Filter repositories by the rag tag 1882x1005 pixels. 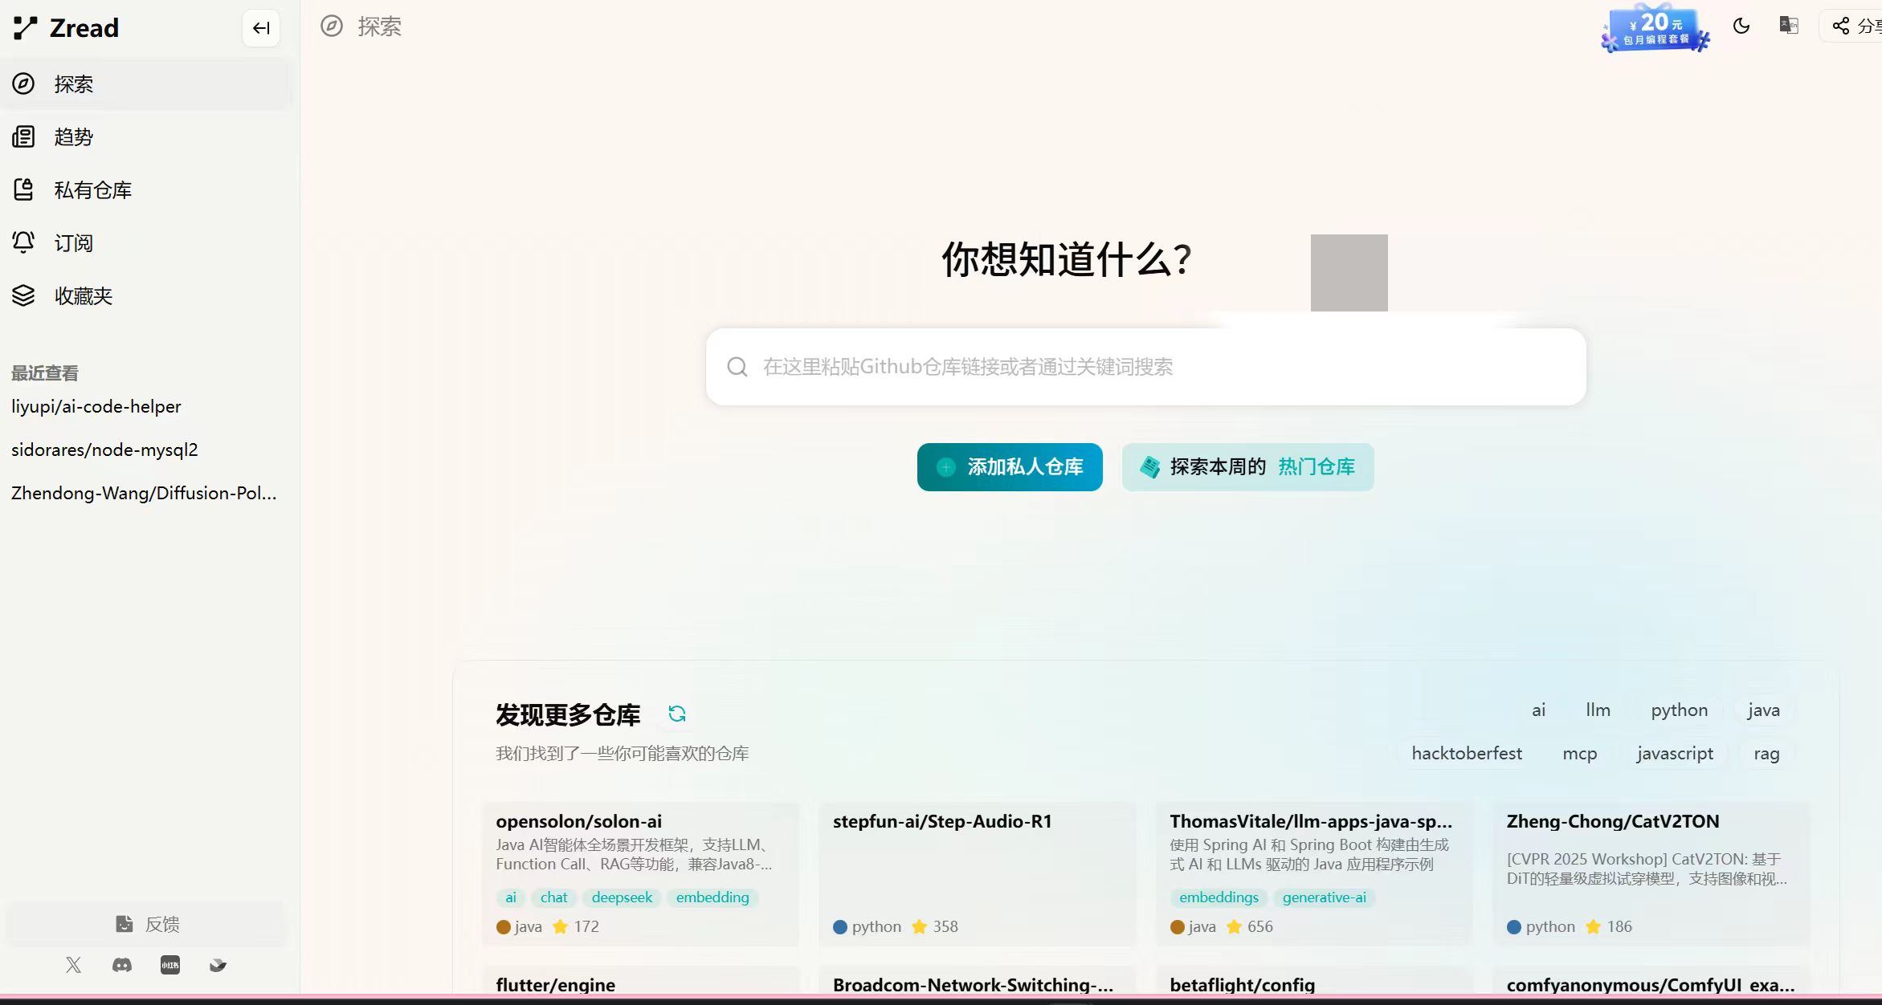point(1766,753)
